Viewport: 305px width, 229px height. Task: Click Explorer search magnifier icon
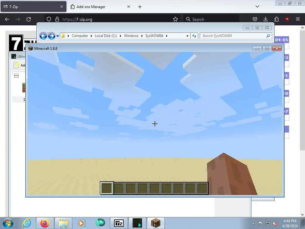pyautogui.click(x=268, y=36)
